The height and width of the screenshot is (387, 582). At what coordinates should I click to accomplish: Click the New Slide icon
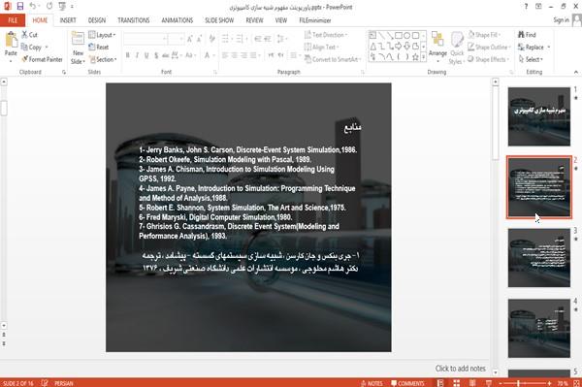click(x=78, y=40)
